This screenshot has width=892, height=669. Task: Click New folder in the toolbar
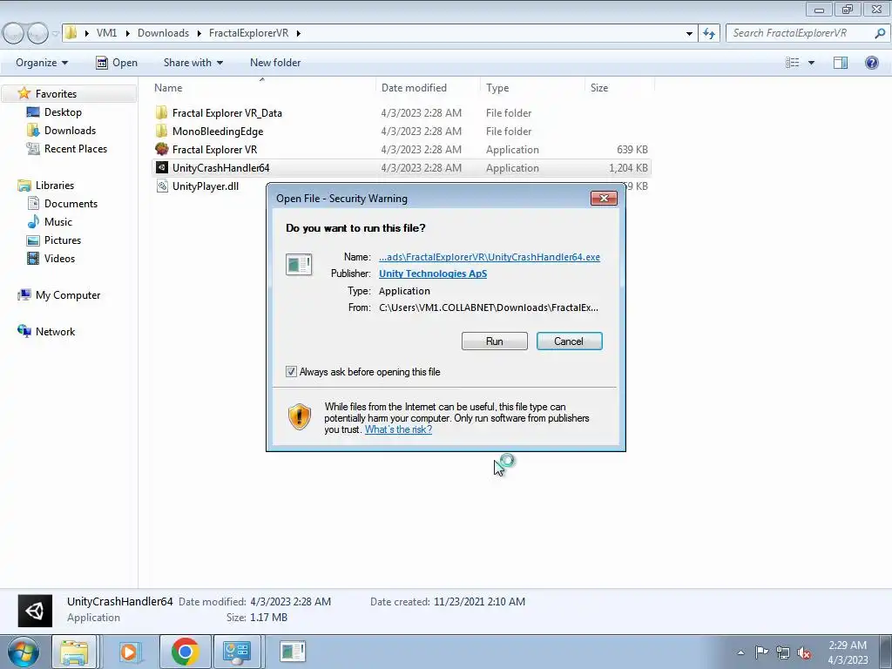coord(275,63)
